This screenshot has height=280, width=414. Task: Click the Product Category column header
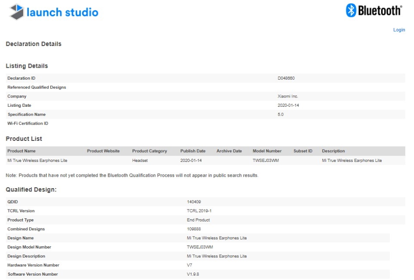[150, 151]
